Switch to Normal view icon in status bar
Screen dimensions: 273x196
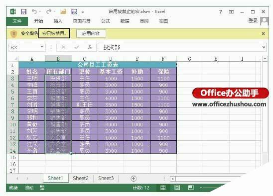pyautogui.click(x=163, y=188)
